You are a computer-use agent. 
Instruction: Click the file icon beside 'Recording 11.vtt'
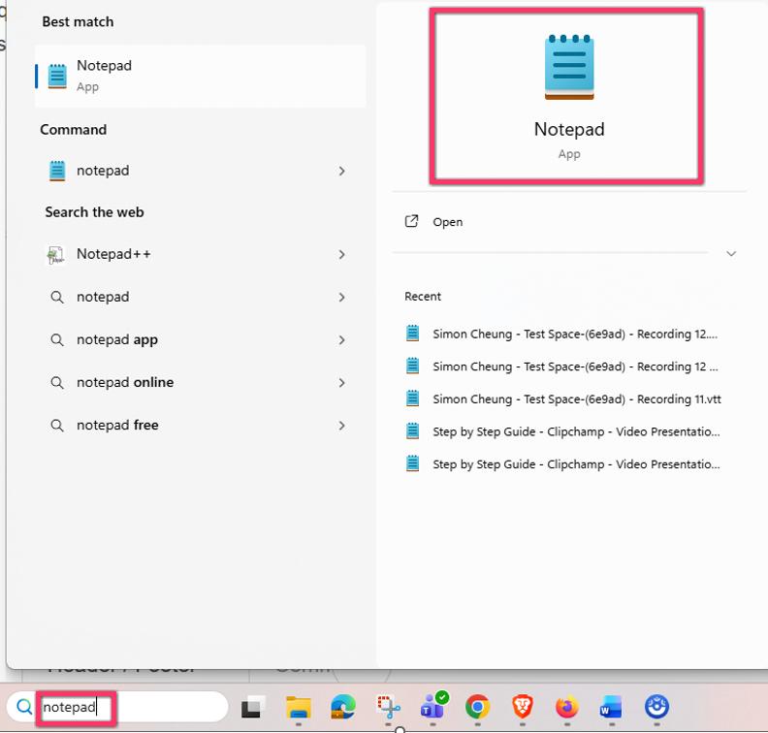pyautogui.click(x=413, y=398)
